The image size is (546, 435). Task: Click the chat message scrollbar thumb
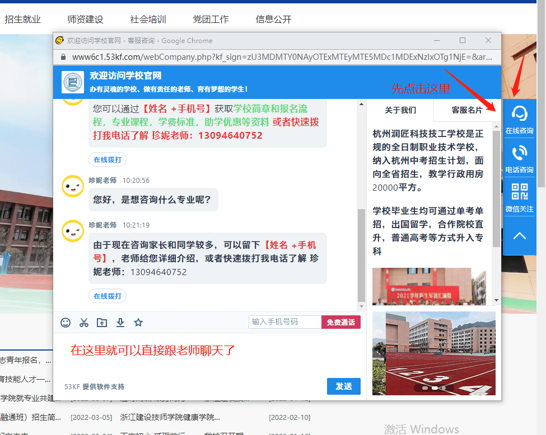361,254
